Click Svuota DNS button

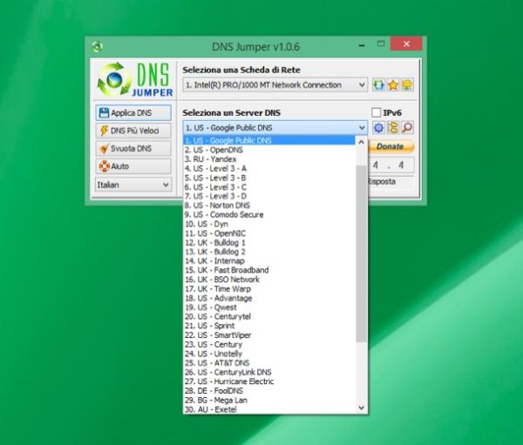point(133,148)
